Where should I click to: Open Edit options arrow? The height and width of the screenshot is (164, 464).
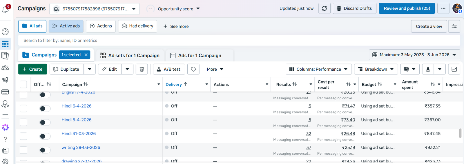click(127, 69)
